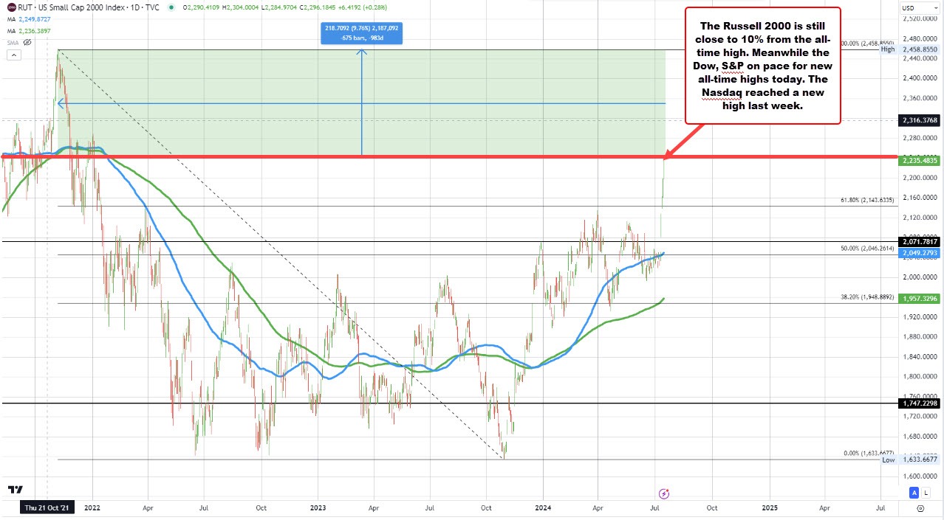Click the 2,316.3768 price tag

(x=920, y=119)
